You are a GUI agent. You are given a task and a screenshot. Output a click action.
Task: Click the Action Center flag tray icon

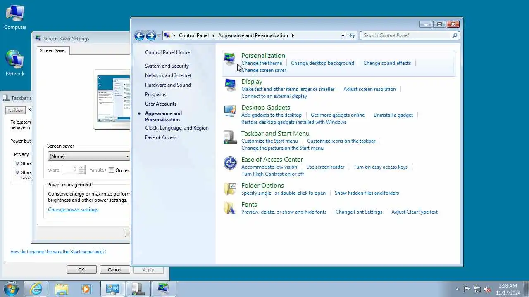click(467, 289)
